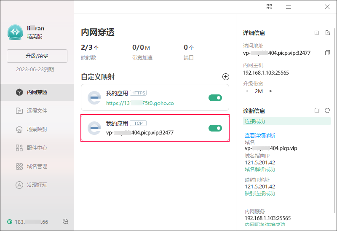This screenshot has height=231, width=337.
Task: Copy the diagnosis info
Action: [317, 110]
